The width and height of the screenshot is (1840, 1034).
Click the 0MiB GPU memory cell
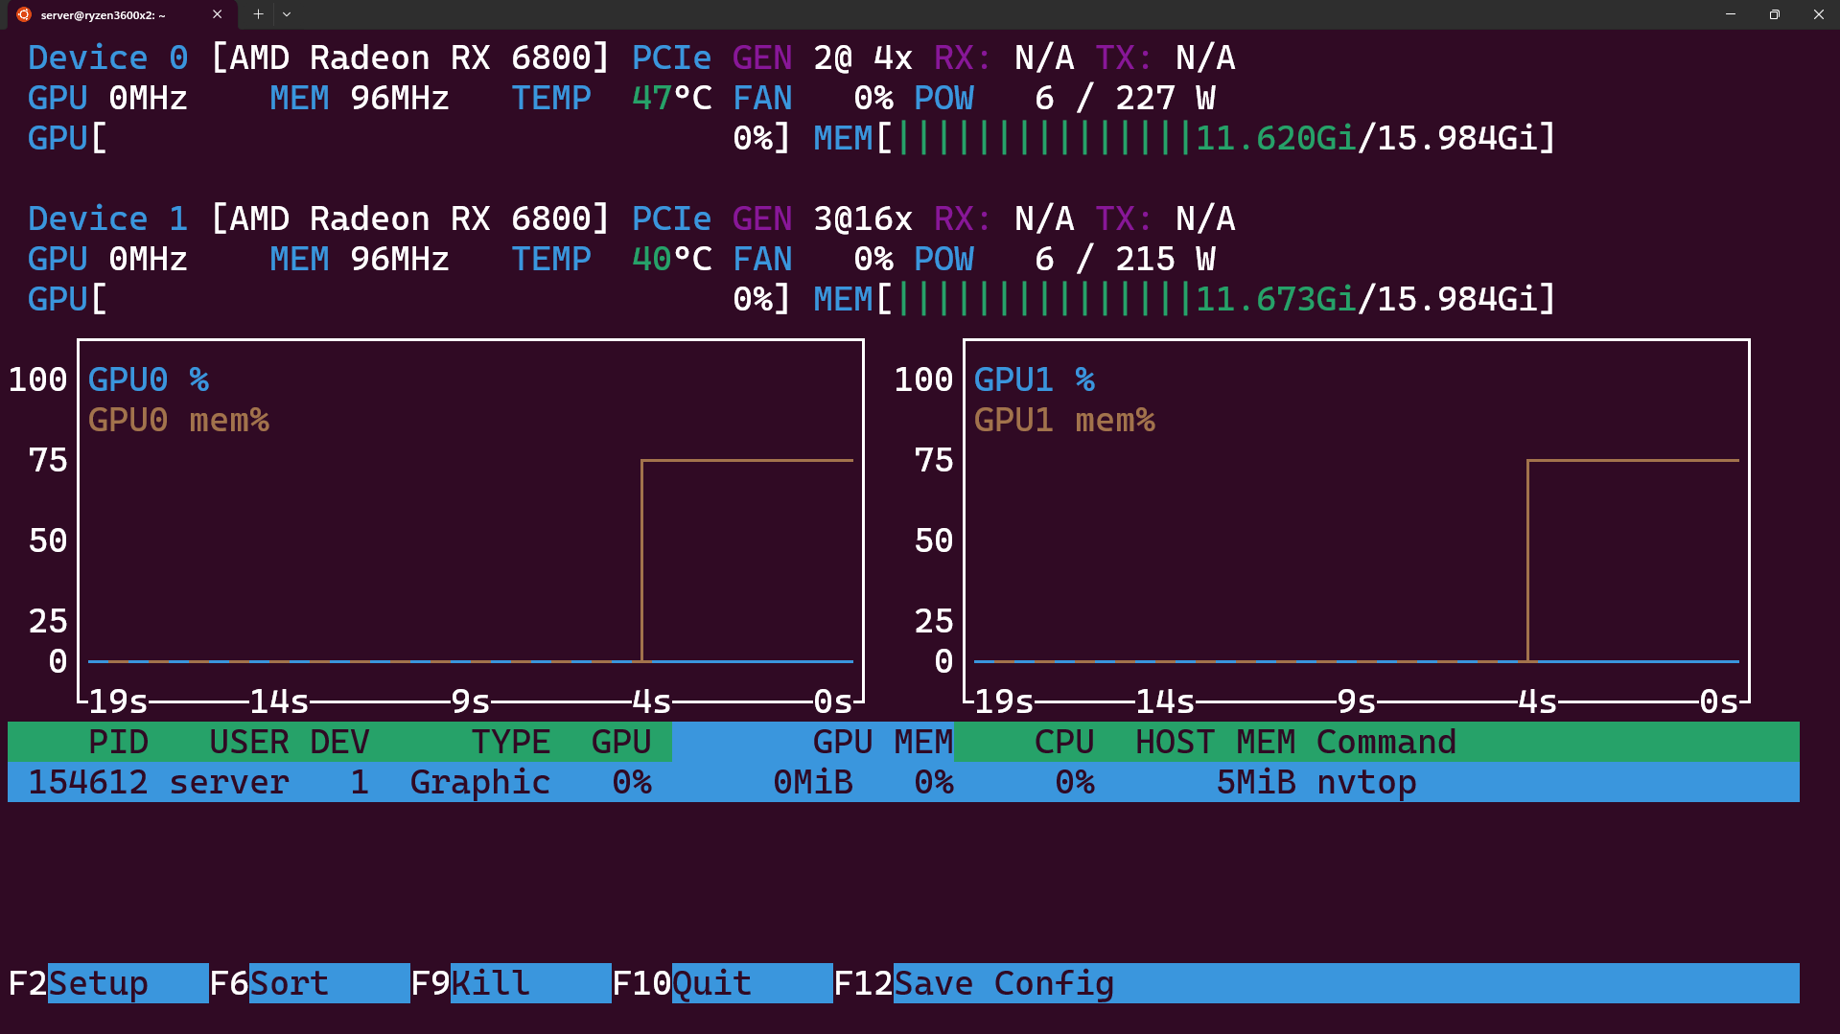pyautogui.click(x=813, y=782)
